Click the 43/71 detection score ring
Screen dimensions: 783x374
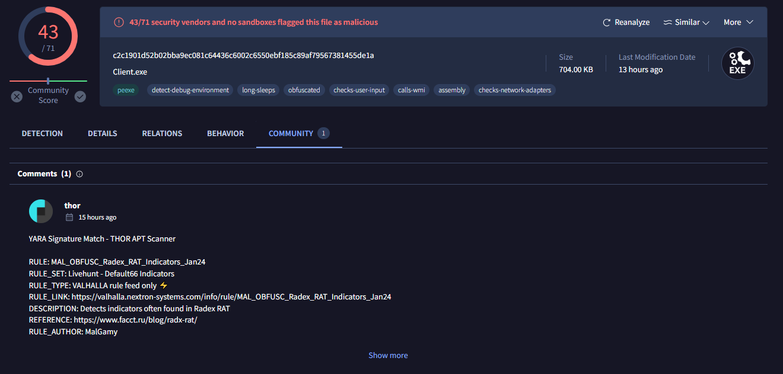[x=48, y=36]
